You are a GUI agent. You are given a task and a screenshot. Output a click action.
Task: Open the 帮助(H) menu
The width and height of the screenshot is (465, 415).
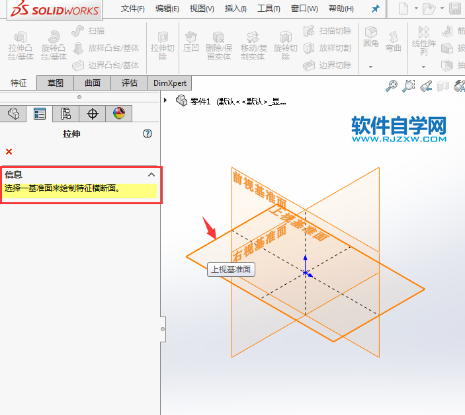coord(341,9)
